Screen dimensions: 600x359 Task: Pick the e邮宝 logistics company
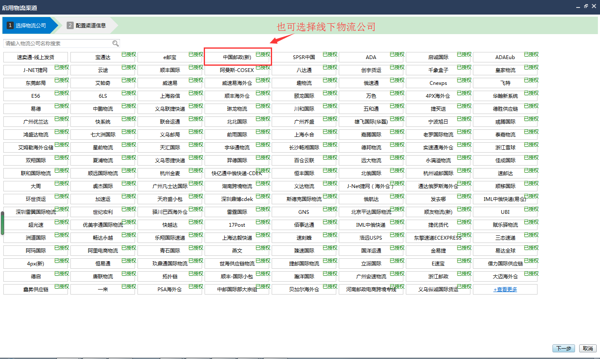[x=170, y=57]
